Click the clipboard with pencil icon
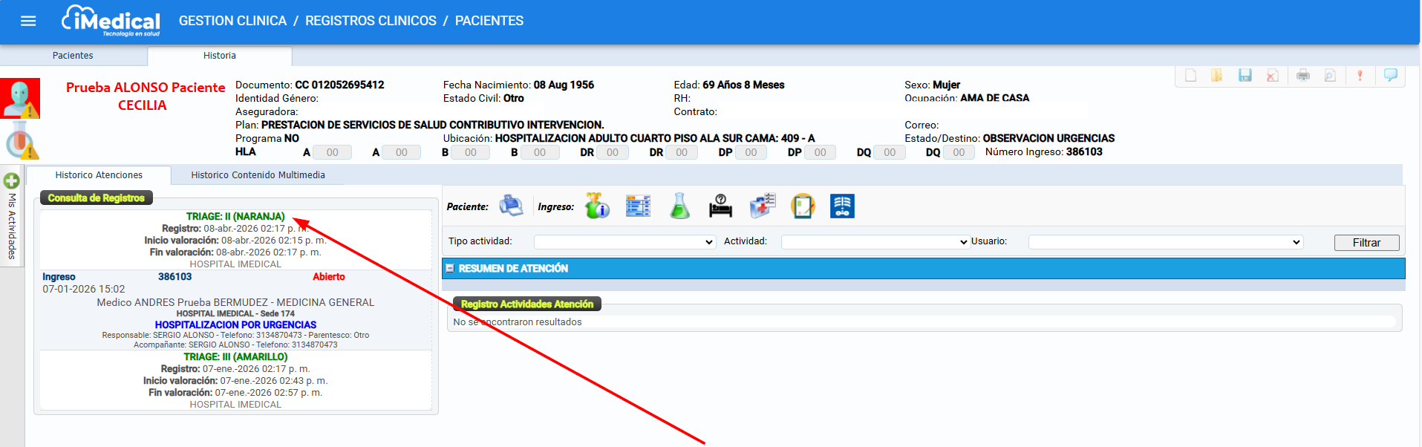The image size is (1422, 447). pos(803,206)
